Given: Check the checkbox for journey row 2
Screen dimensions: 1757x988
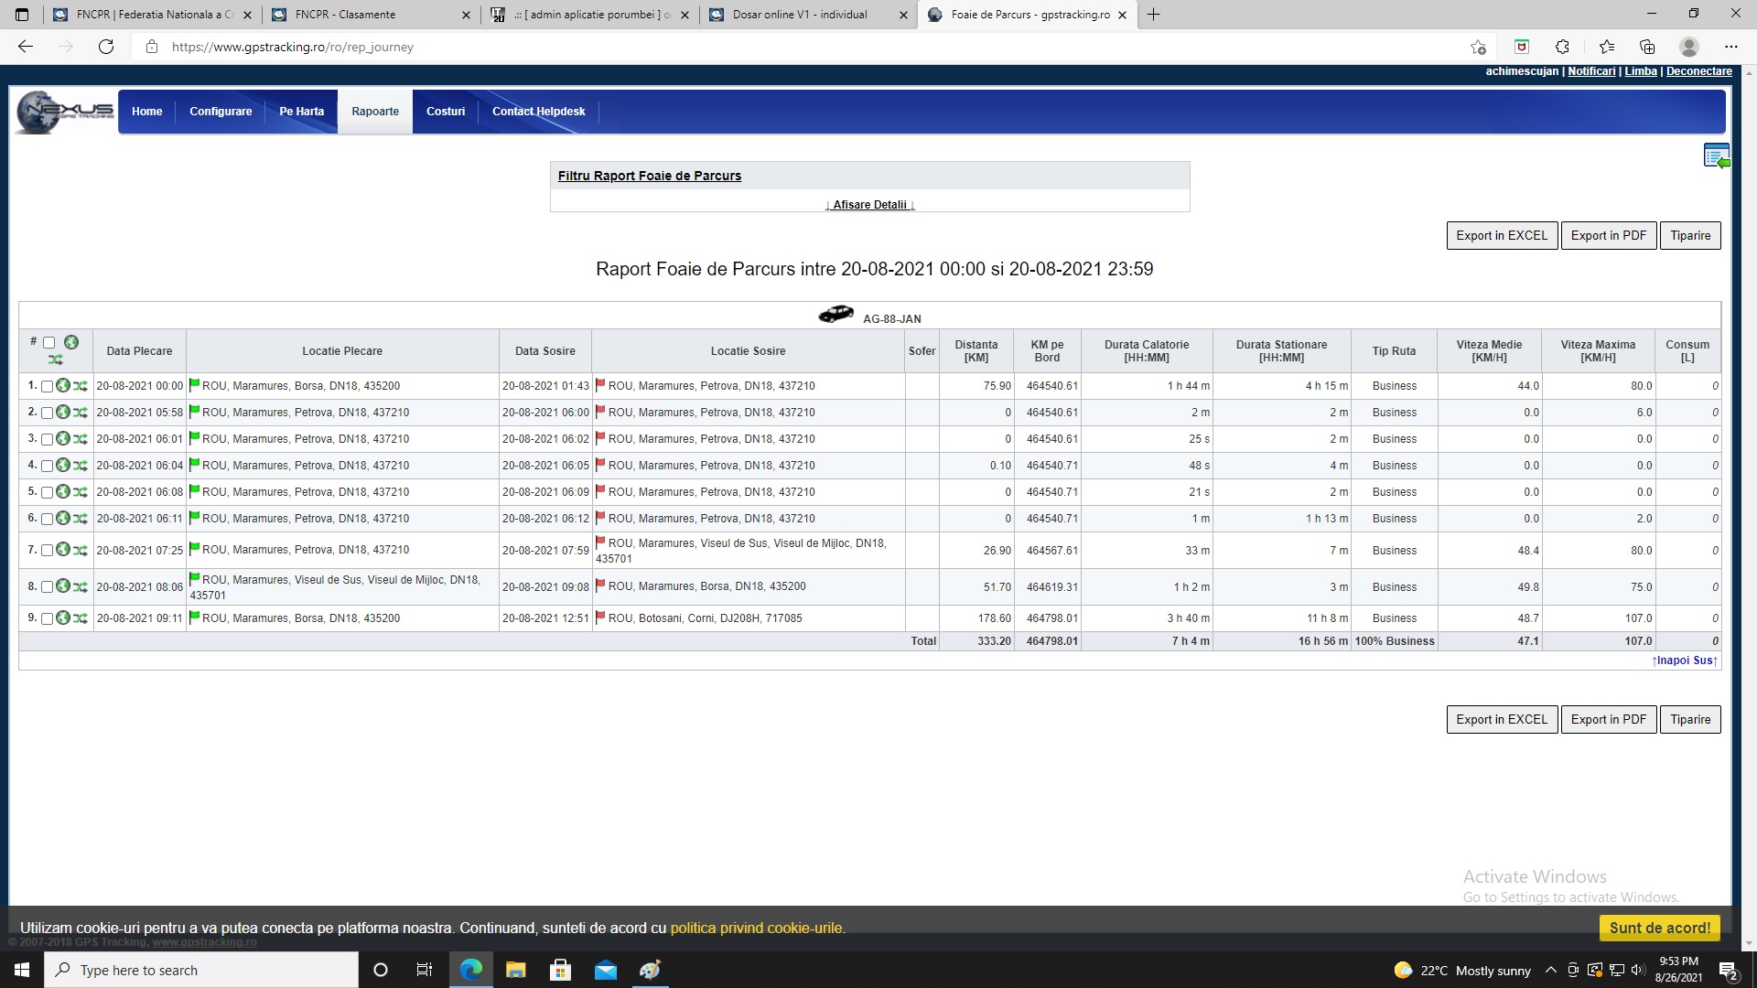Looking at the screenshot, I should click(x=47, y=413).
